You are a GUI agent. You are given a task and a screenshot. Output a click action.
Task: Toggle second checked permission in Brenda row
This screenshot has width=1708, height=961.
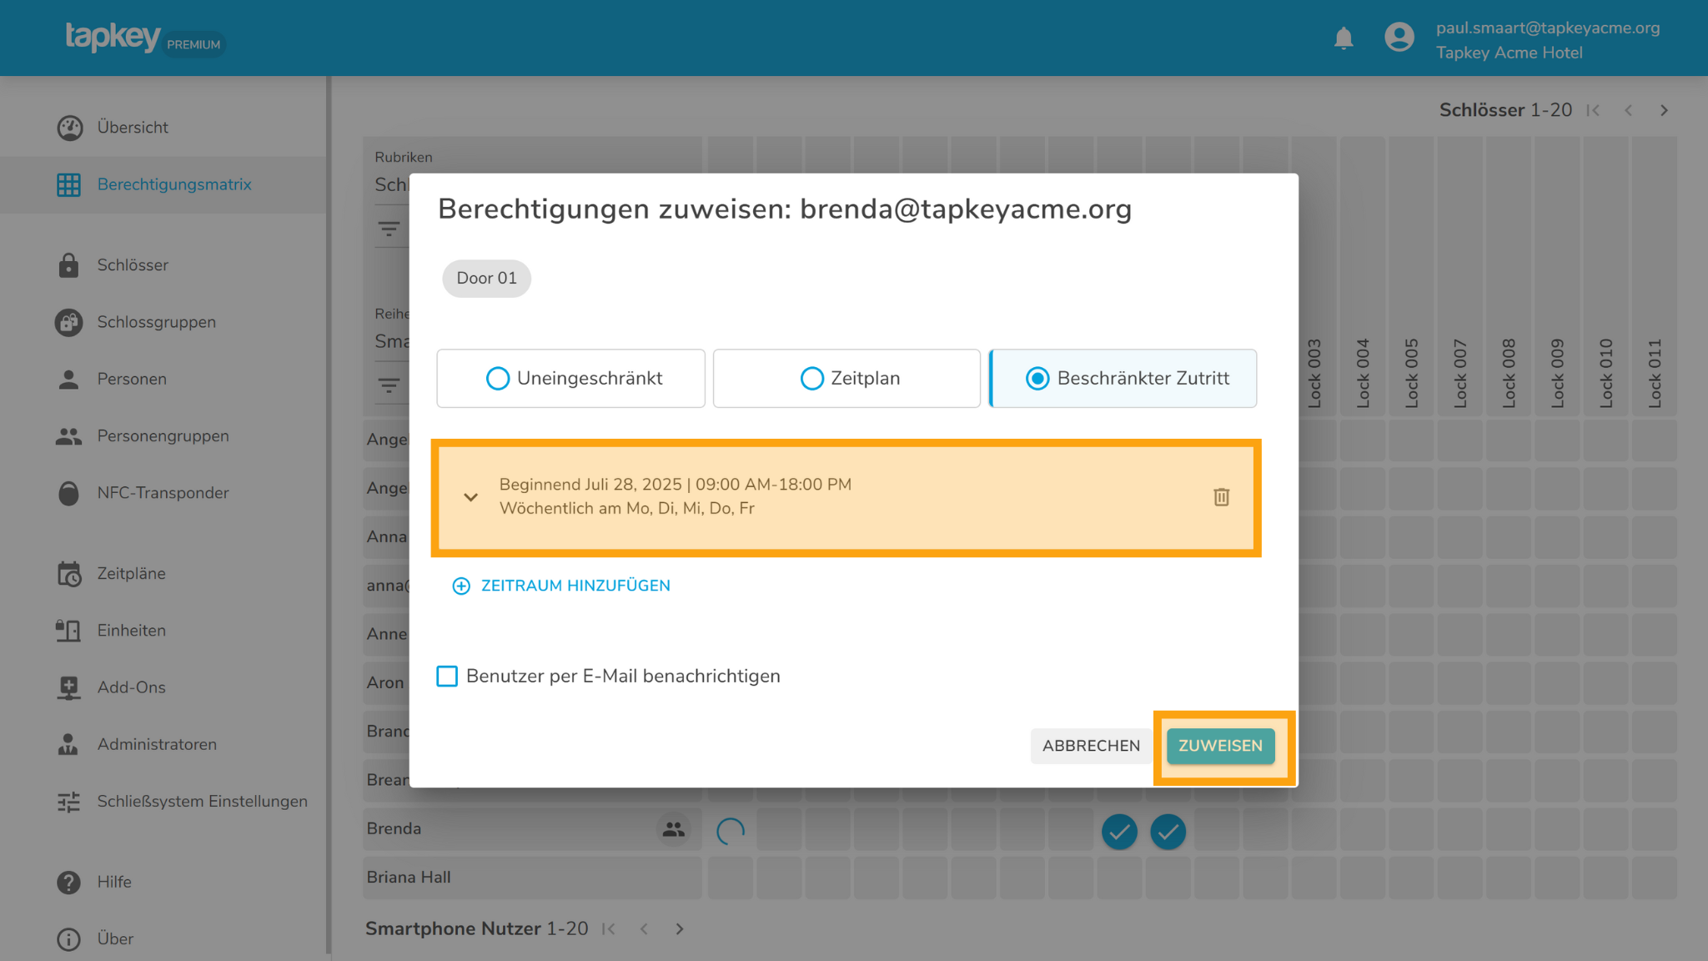pyautogui.click(x=1168, y=832)
